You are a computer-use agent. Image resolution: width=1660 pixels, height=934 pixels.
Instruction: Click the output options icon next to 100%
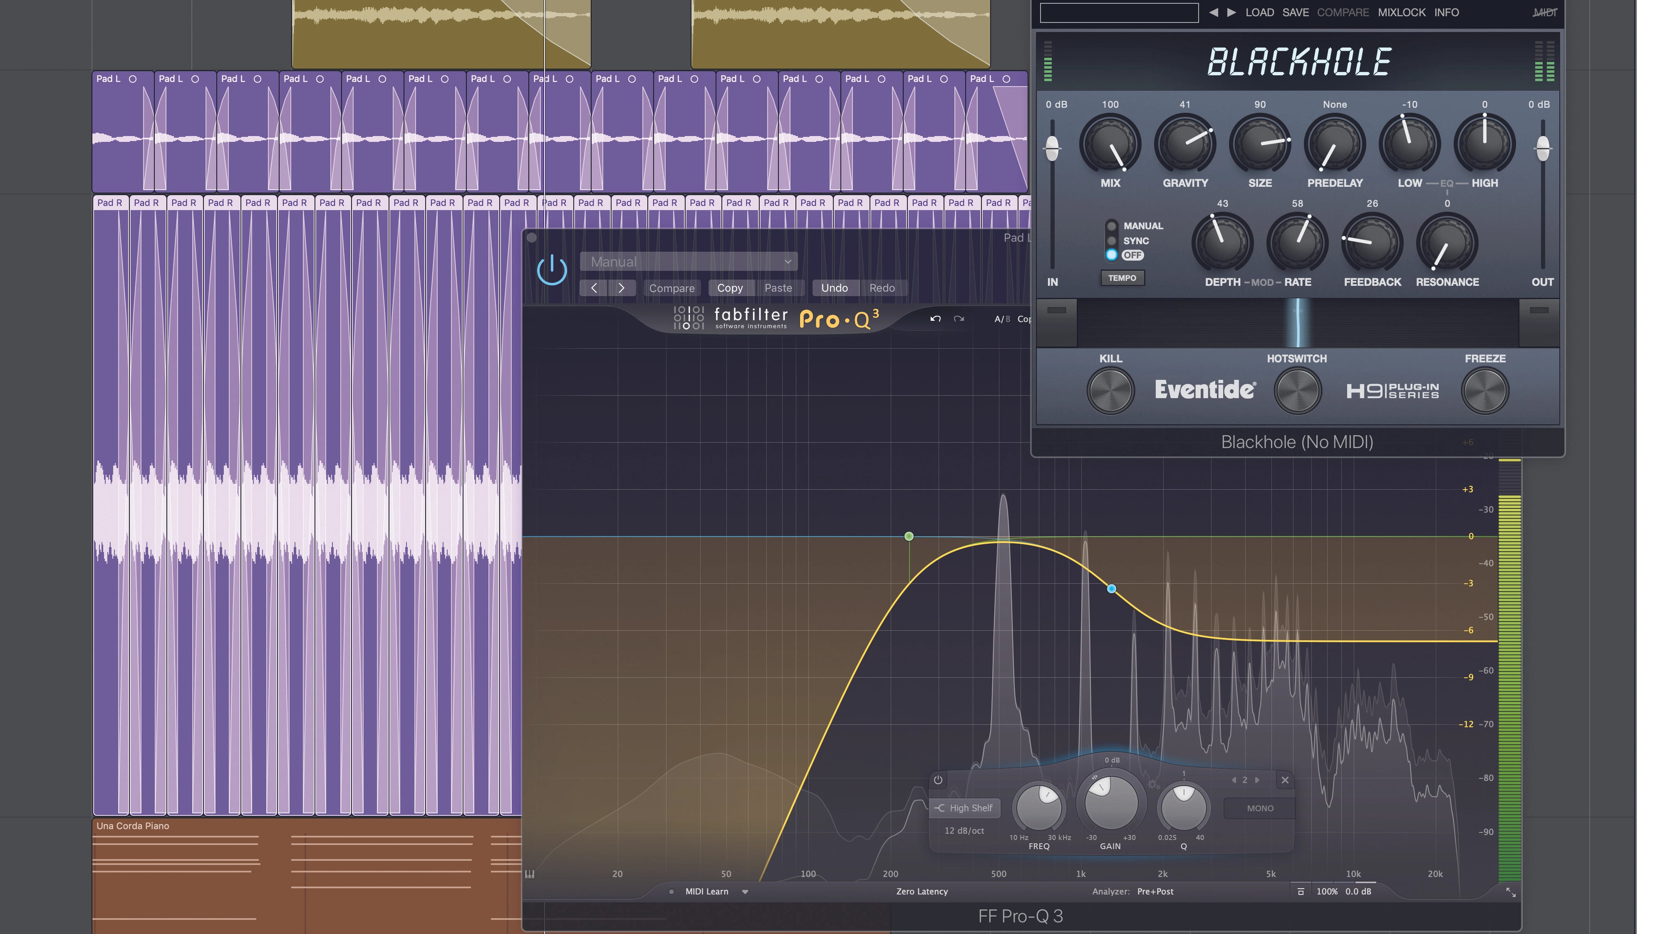tap(1301, 892)
